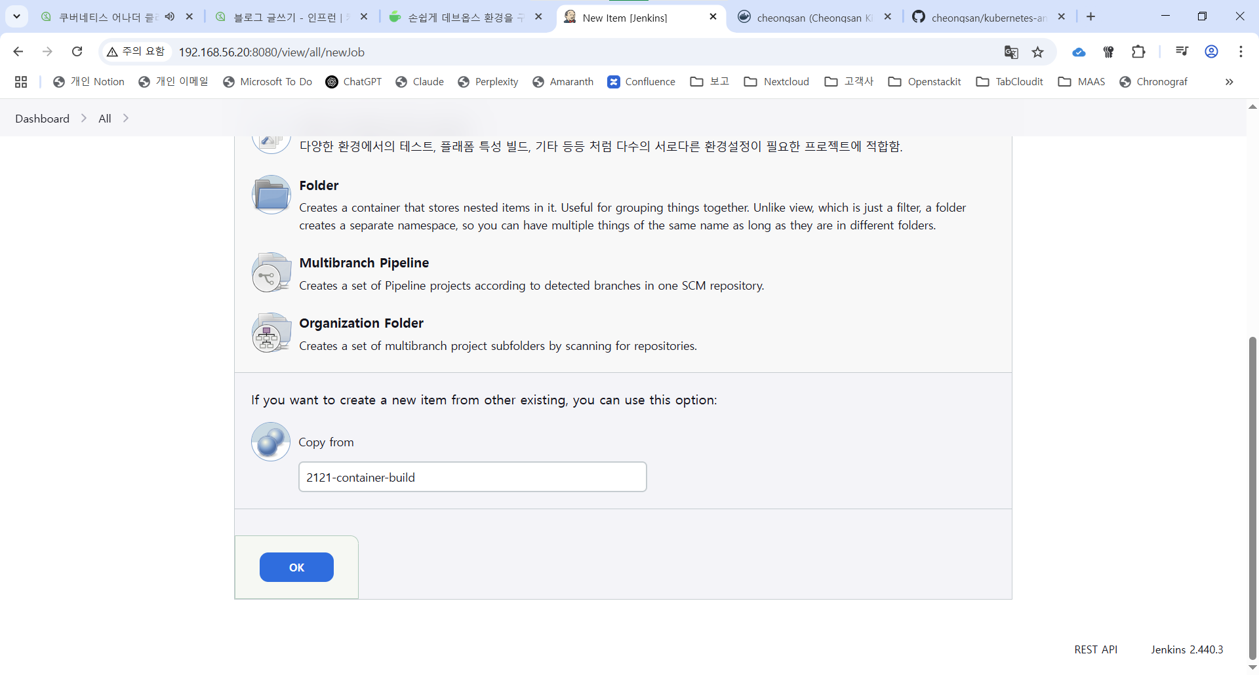1259x675 pixels.
Task: Switch to the cheongsan (Cheongsan K tab
Action: click(814, 18)
